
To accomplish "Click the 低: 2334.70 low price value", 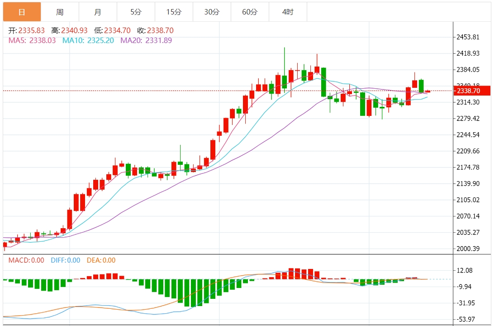I will pos(112,31).
